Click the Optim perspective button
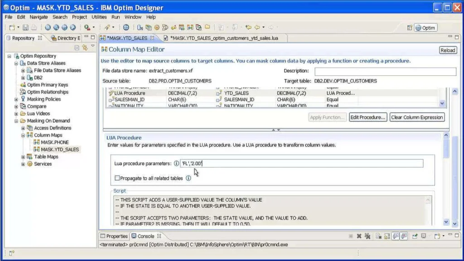Image resolution: width=464 pixels, height=261 pixels. pyautogui.click(x=425, y=28)
